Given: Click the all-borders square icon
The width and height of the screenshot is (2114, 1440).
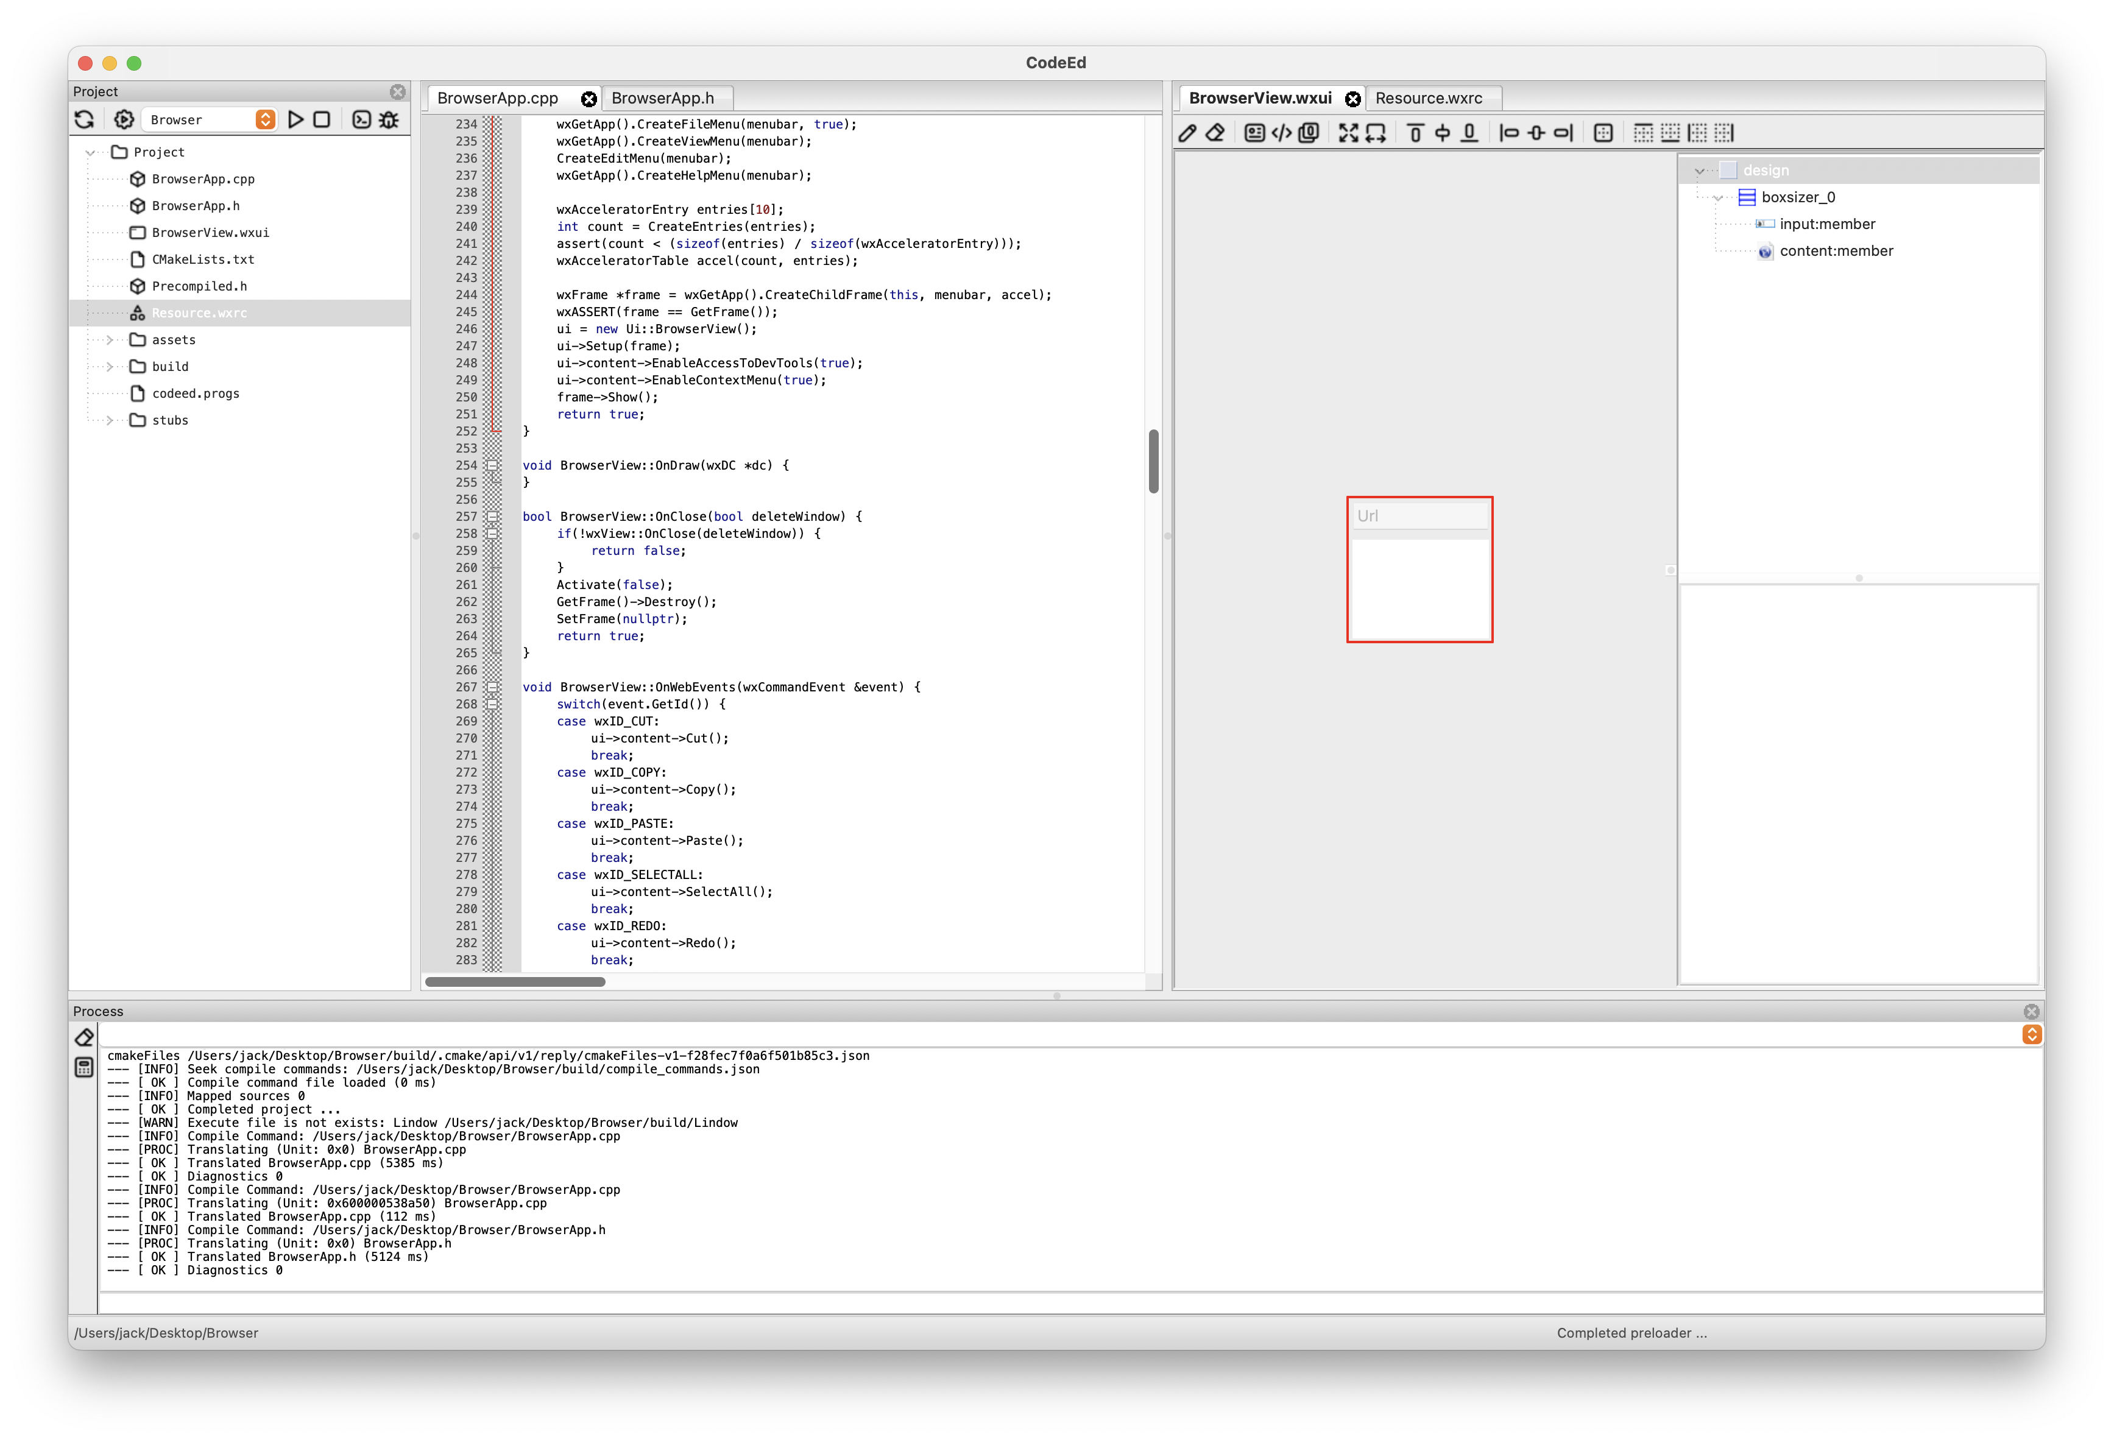Looking at the screenshot, I should tap(1603, 133).
